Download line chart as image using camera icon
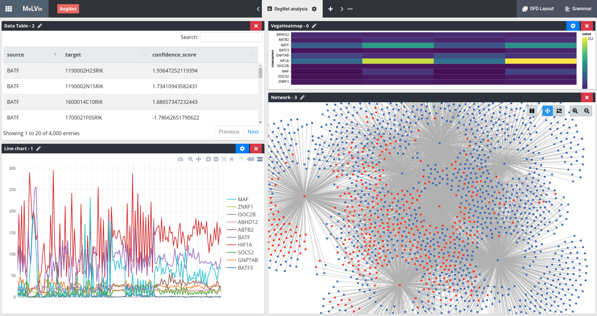Screen dimensions: 597x316 tap(181, 159)
